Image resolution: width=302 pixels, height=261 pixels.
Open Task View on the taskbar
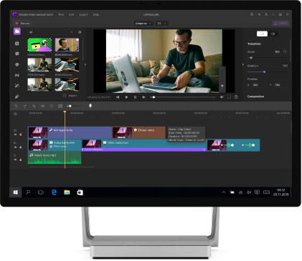pos(41,192)
